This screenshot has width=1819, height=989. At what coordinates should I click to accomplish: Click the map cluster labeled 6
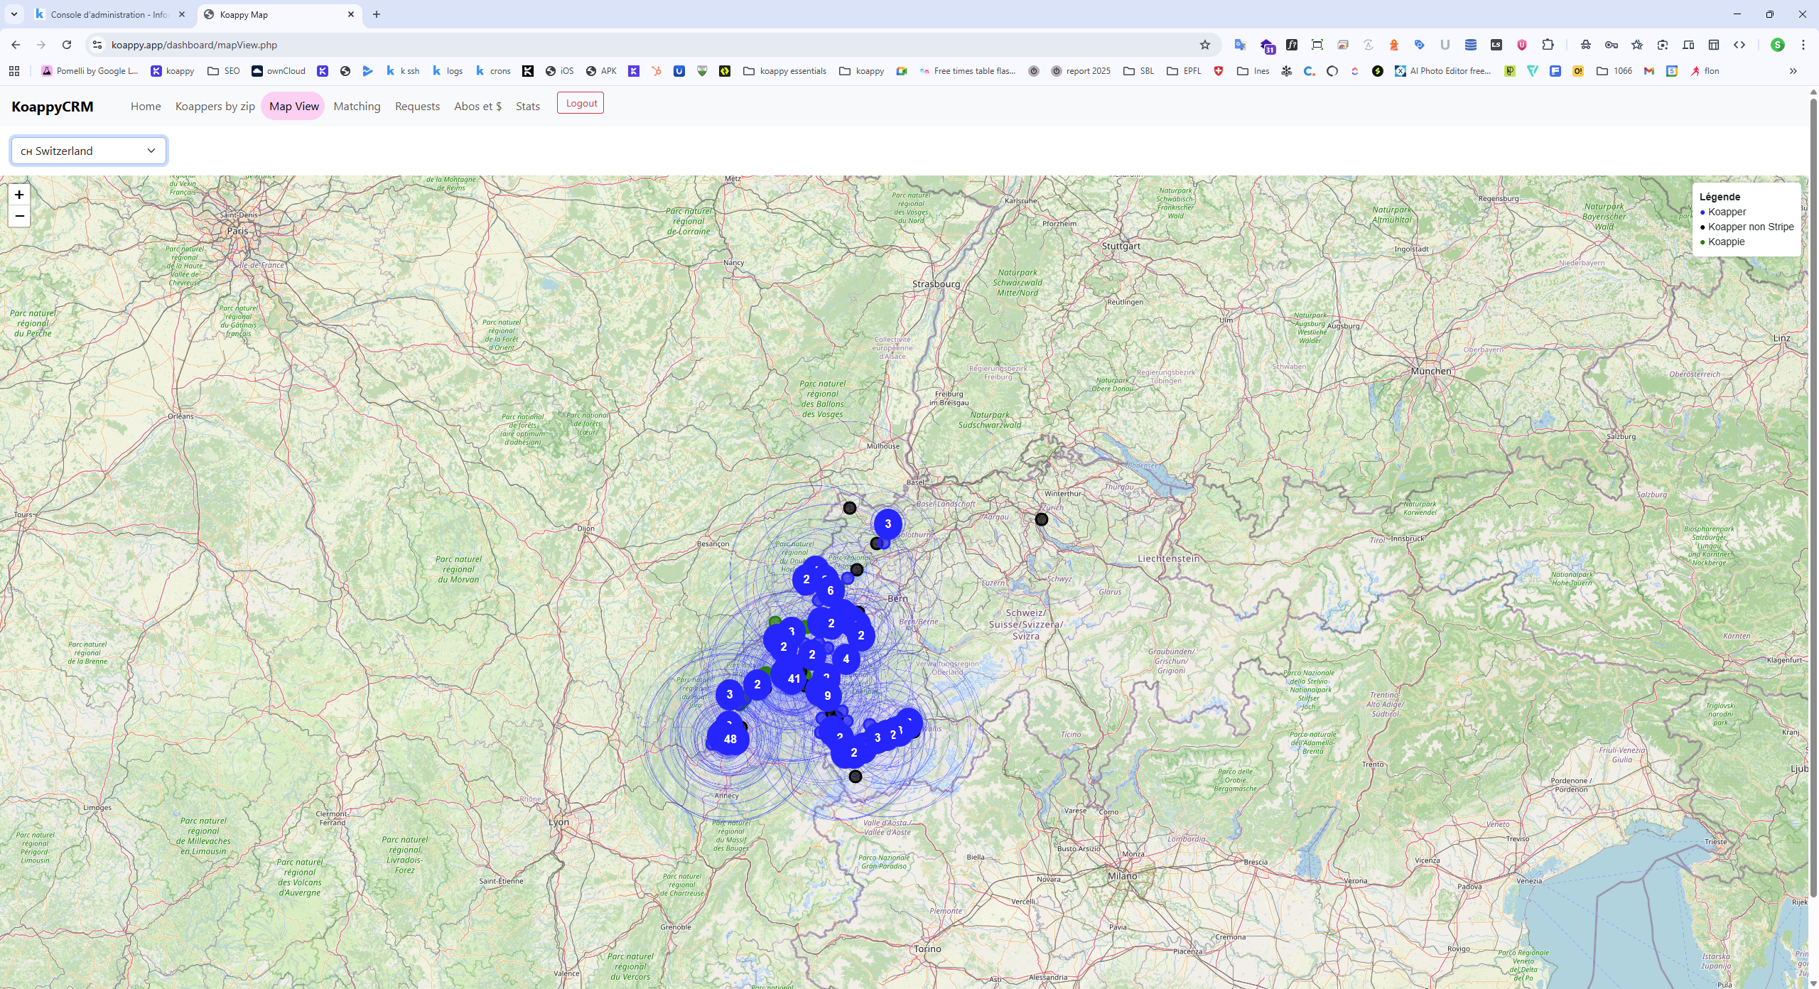830,590
